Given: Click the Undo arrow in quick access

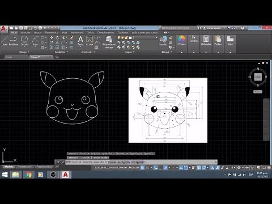Looking at the screenshot, I should [x=45, y=28].
